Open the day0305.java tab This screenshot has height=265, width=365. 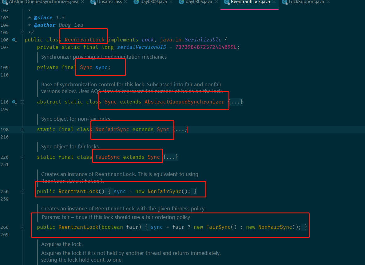click(199, 2)
